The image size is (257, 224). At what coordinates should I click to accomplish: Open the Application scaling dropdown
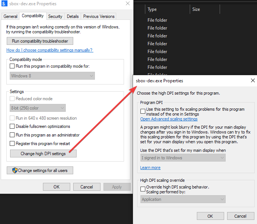click(183, 199)
